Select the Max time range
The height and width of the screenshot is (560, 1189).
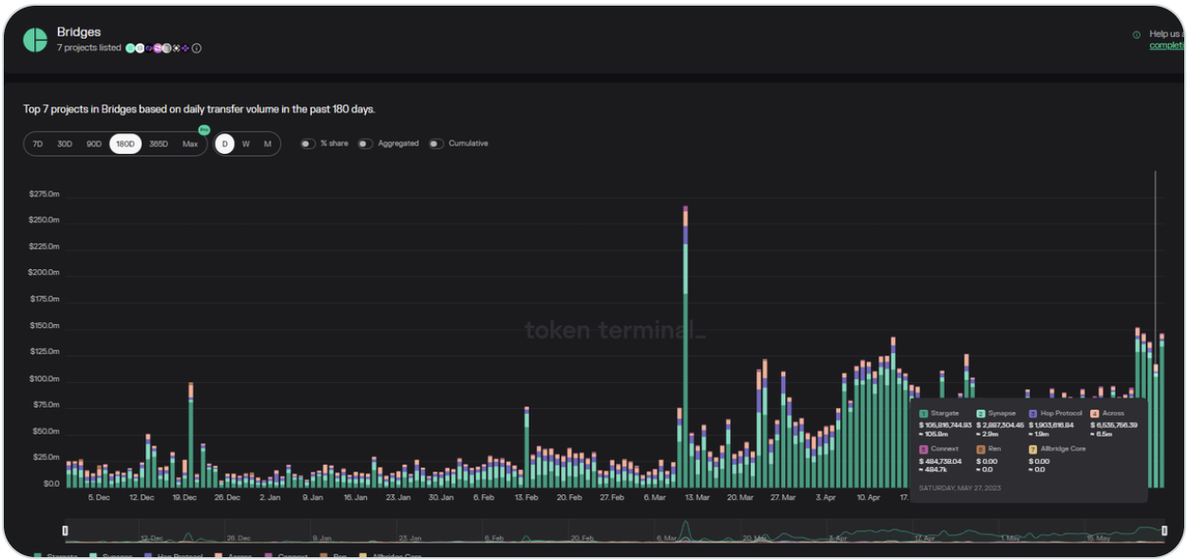click(x=190, y=145)
